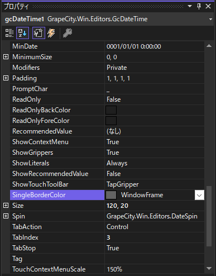Viewport: 216px width, 276px height.
Task: Click the WindowFrame color swatch
Action: click(x=111, y=195)
